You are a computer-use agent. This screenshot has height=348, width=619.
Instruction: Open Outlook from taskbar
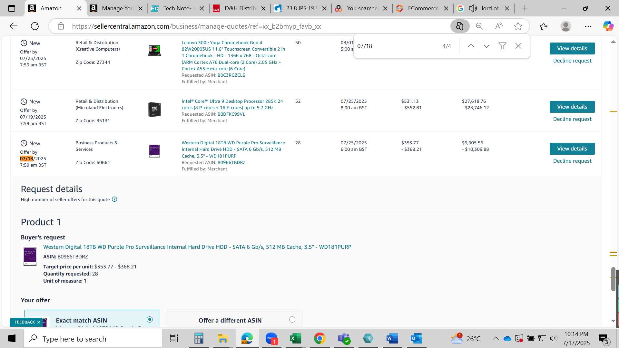(x=416, y=339)
